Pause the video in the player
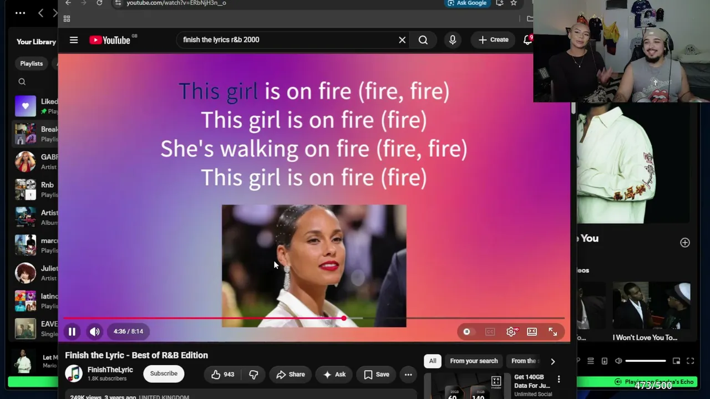Viewport: 710px width, 399px height. (72, 331)
